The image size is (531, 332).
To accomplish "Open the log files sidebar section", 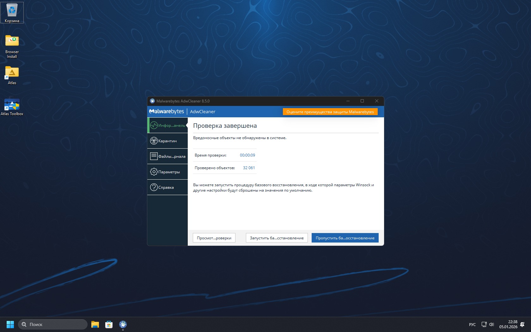I will tap(168, 157).
